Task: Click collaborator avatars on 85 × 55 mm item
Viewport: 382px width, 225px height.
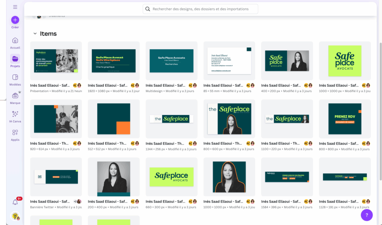Action: coord(250,85)
